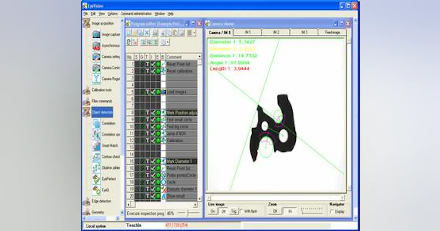The width and height of the screenshot is (440, 231).
Task: Toggle the green enable dot in row 15
Action: tap(158, 161)
